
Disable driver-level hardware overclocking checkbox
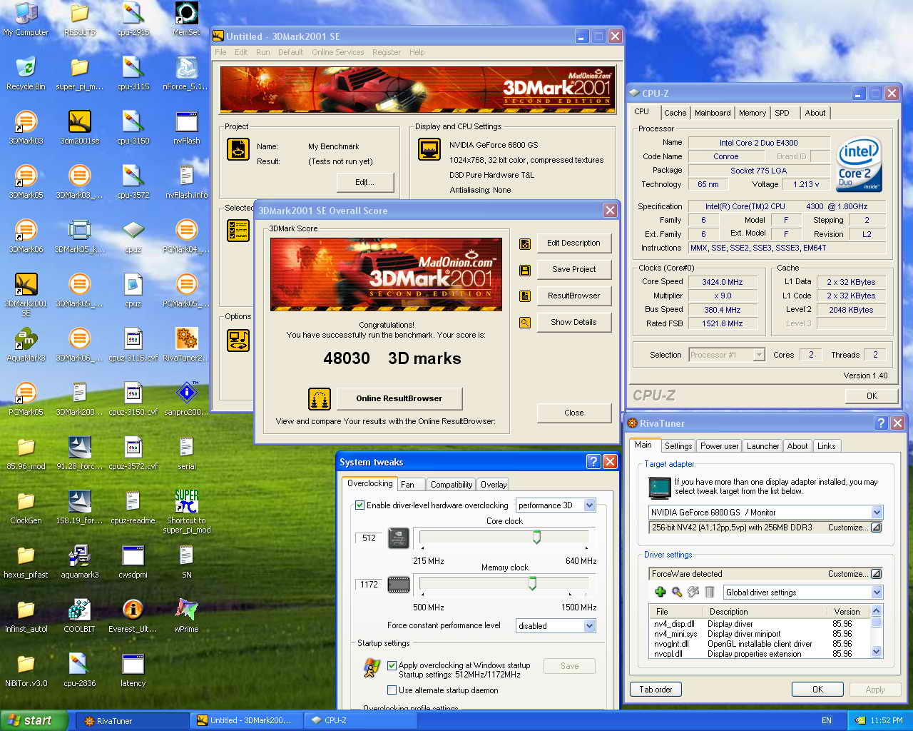(x=359, y=505)
